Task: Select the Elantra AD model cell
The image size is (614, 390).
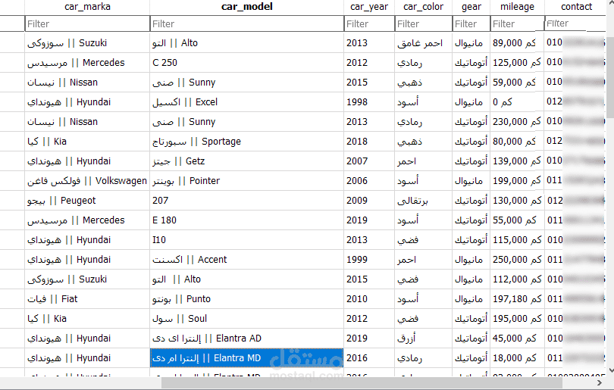Action: point(246,339)
